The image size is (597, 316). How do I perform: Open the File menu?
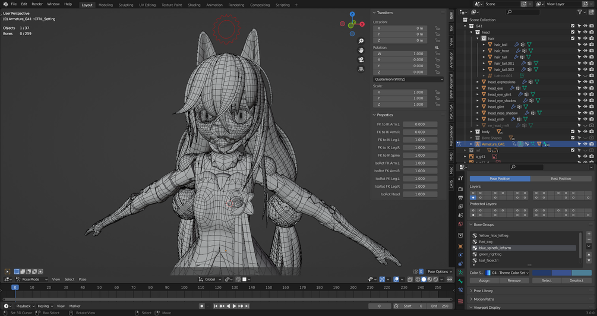(14, 4)
